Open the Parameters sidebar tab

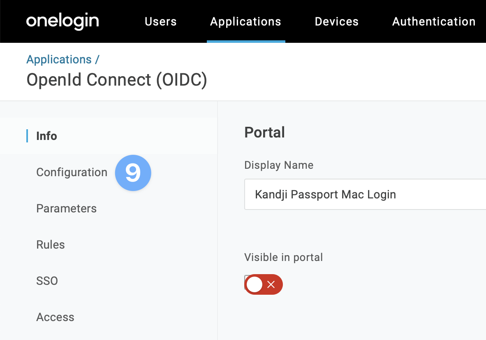click(x=66, y=208)
